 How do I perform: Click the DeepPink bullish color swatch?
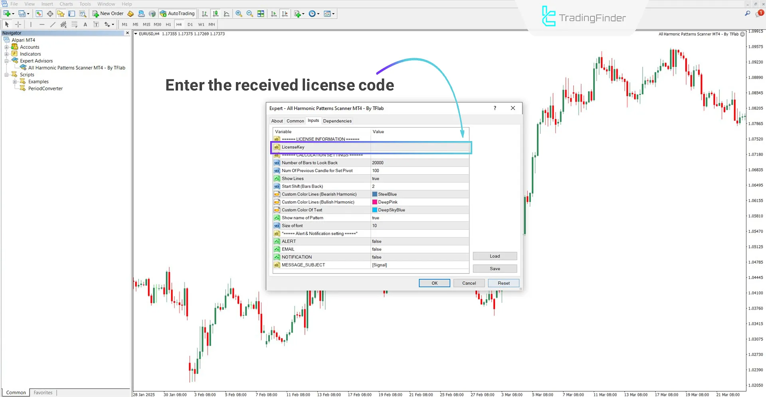pos(375,202)
